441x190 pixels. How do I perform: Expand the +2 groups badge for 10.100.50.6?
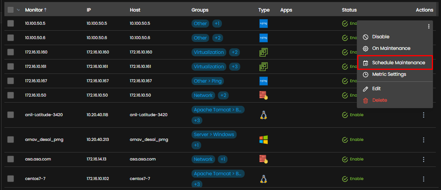[217, 38]
